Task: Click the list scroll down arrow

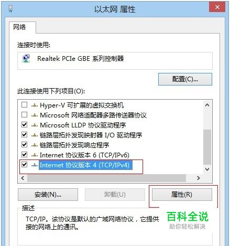Action: [207, 169]
